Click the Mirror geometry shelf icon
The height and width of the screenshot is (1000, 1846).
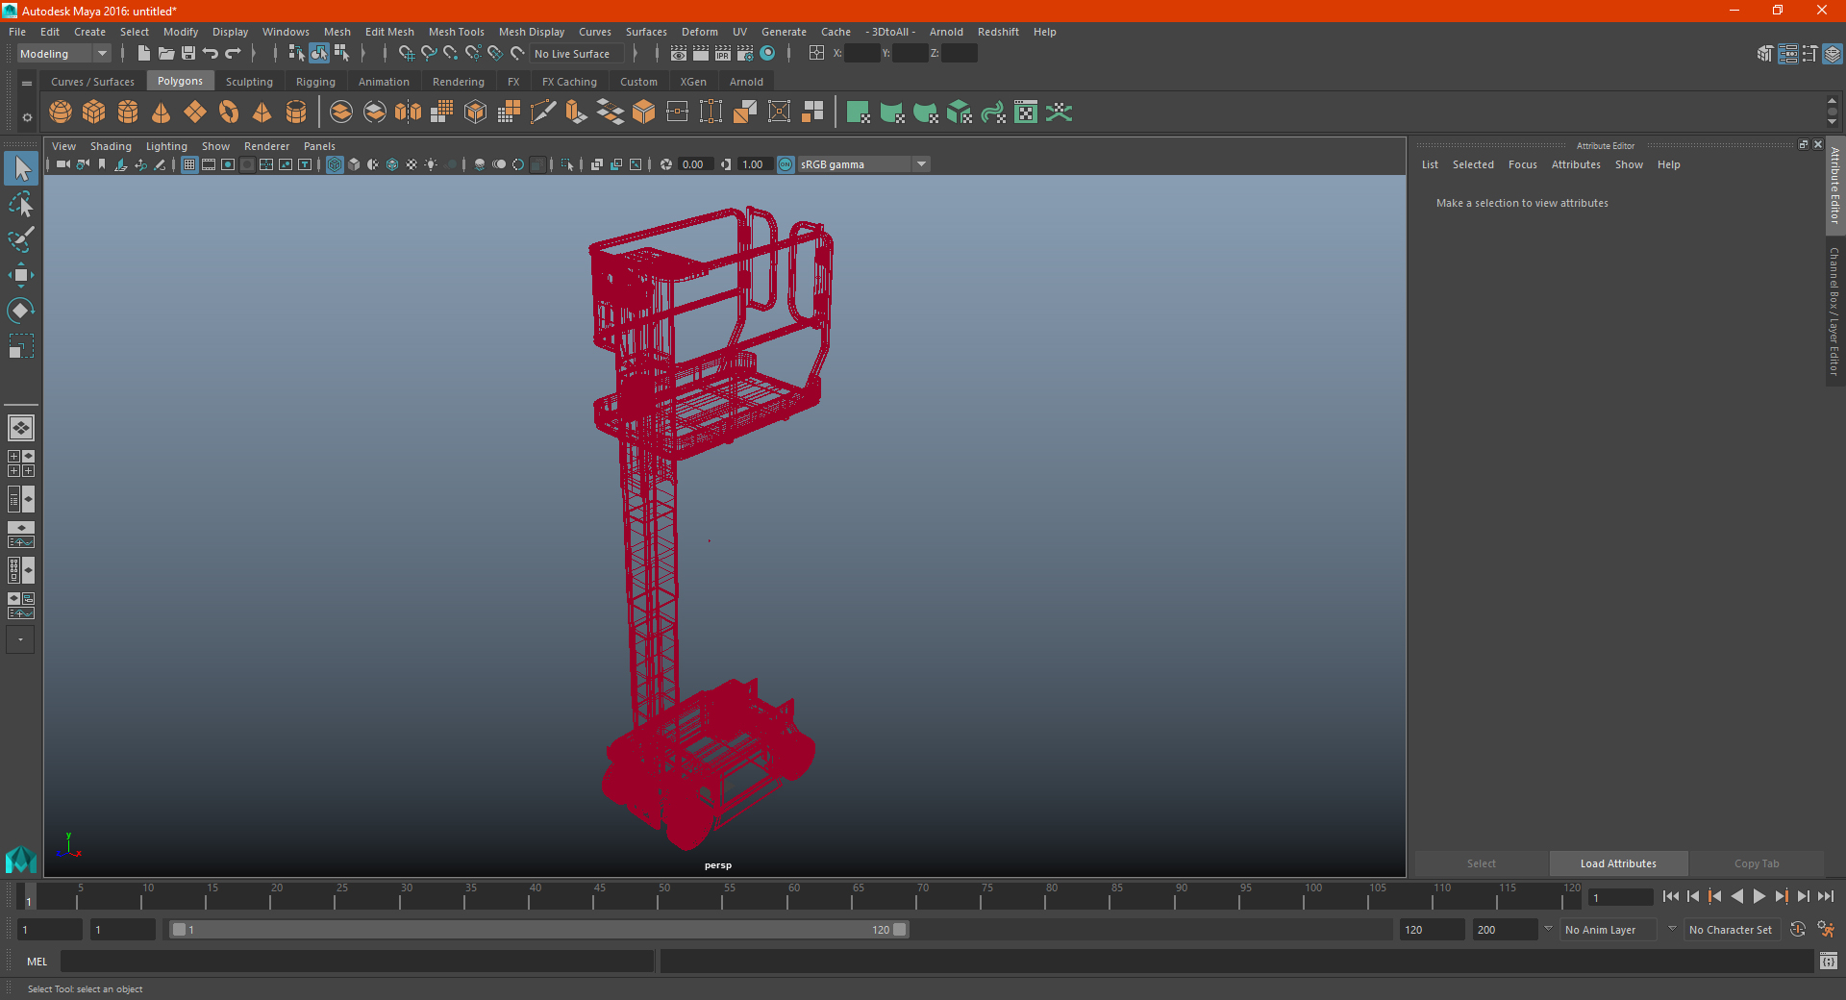coord(409,112)
